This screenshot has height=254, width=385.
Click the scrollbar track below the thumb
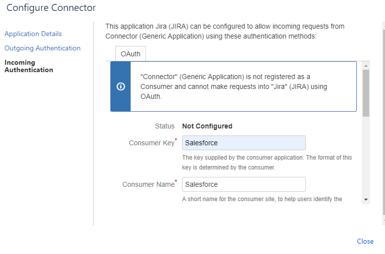pos(366,157)
